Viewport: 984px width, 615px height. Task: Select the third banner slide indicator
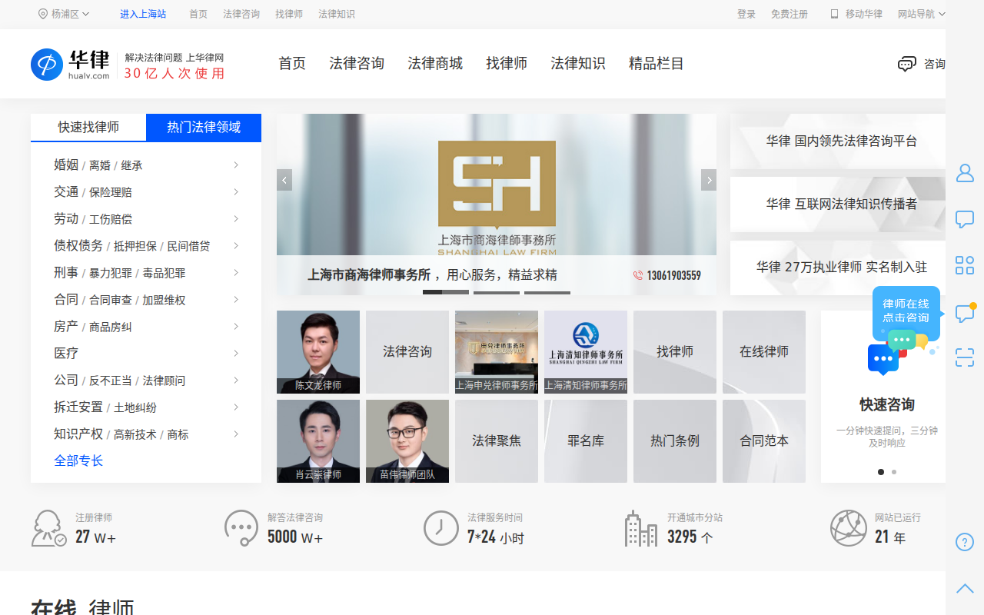[547, 292]
